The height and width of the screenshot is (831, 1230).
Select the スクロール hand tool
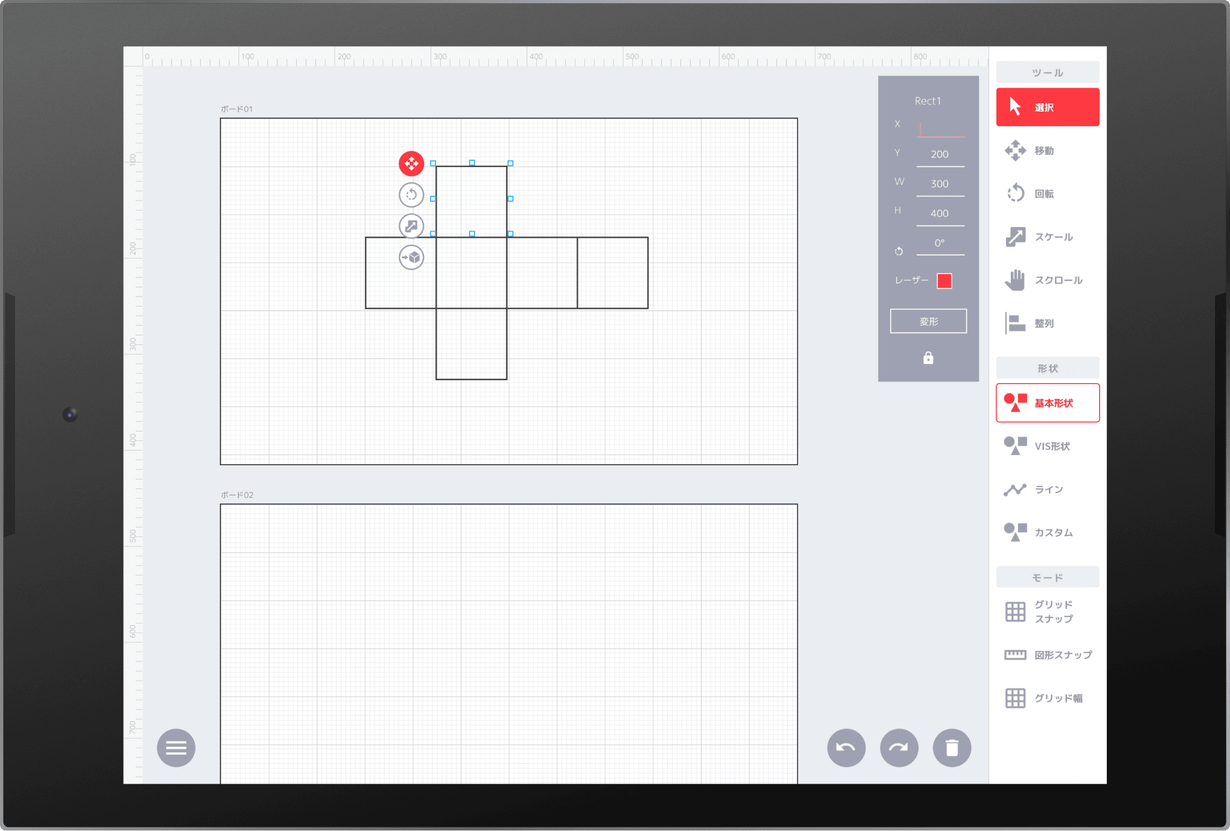pyautogui.click(x=1047, y=280)
